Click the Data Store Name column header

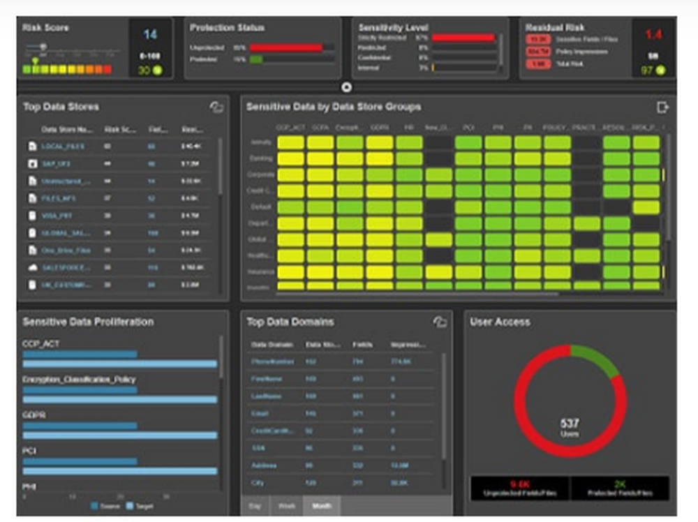67,130
